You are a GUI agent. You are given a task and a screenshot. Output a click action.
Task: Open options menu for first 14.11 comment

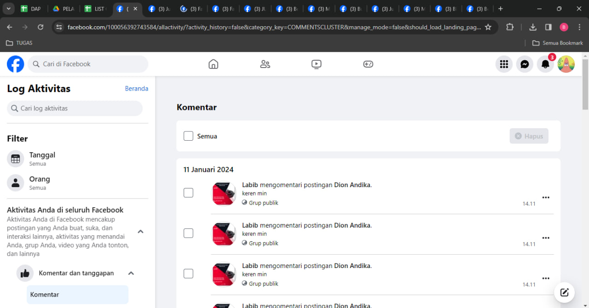tap(546, 198)
